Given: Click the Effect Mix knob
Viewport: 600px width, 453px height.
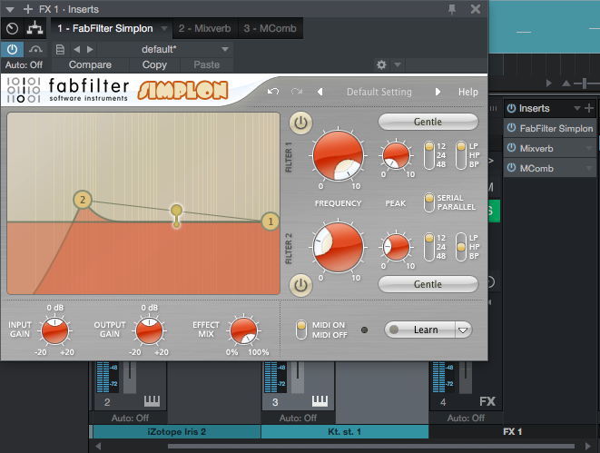Looking at the screenshot, I should pos(244,331).
